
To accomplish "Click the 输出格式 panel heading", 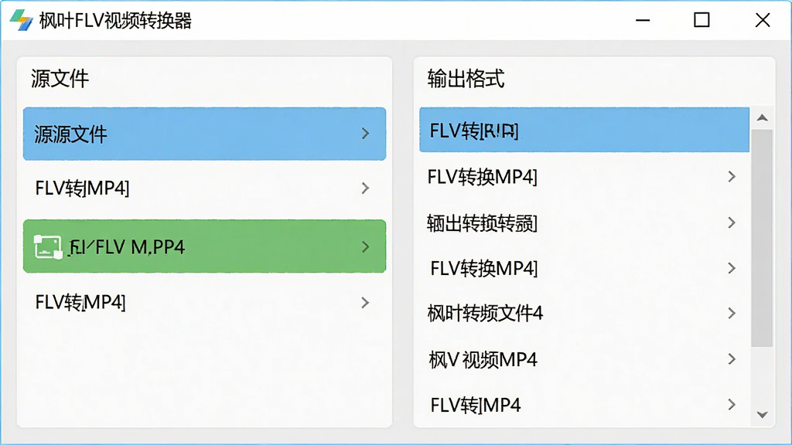I will pos(466,79).
